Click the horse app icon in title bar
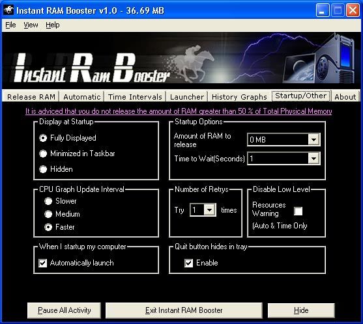 coord(8,10)
